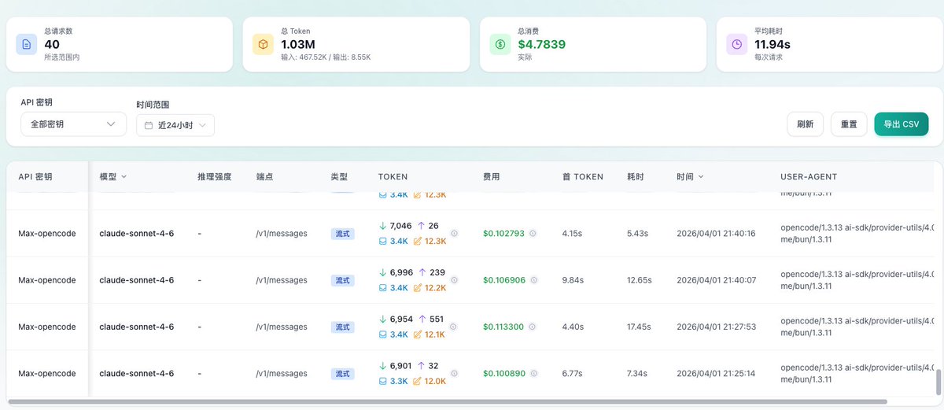Click /v1/messages in the 21:27:53 row
This screenshot has height=410, width=944.
coord(282,327)
